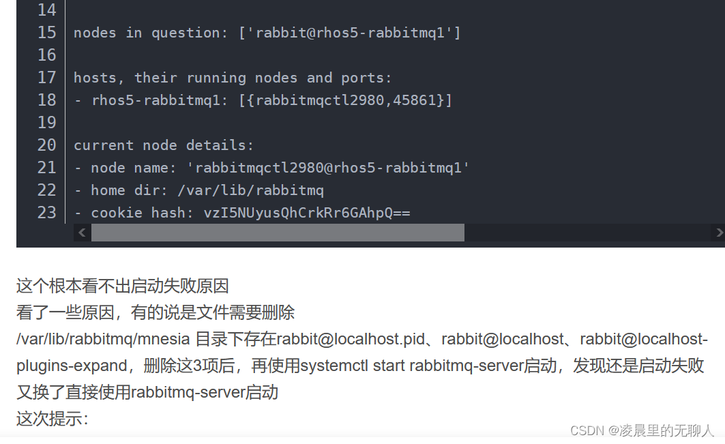The image size is (725, 444).
Task: Click the CSDN author watermark text
Action: pos(642,430)
